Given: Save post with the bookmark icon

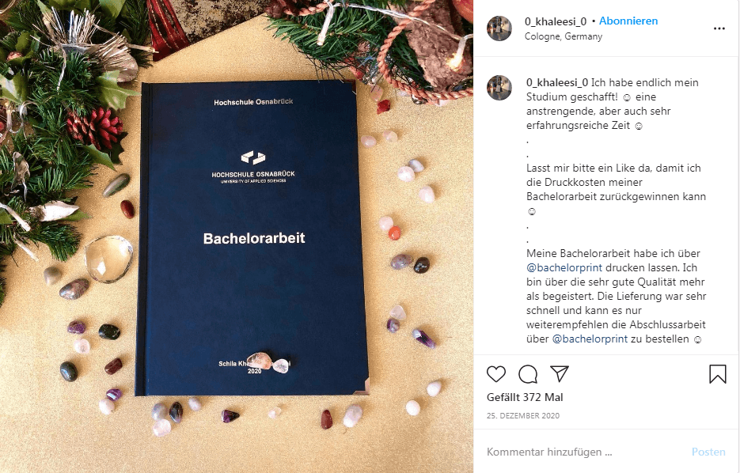Looking at the screenshot, I should coord(717,374).
